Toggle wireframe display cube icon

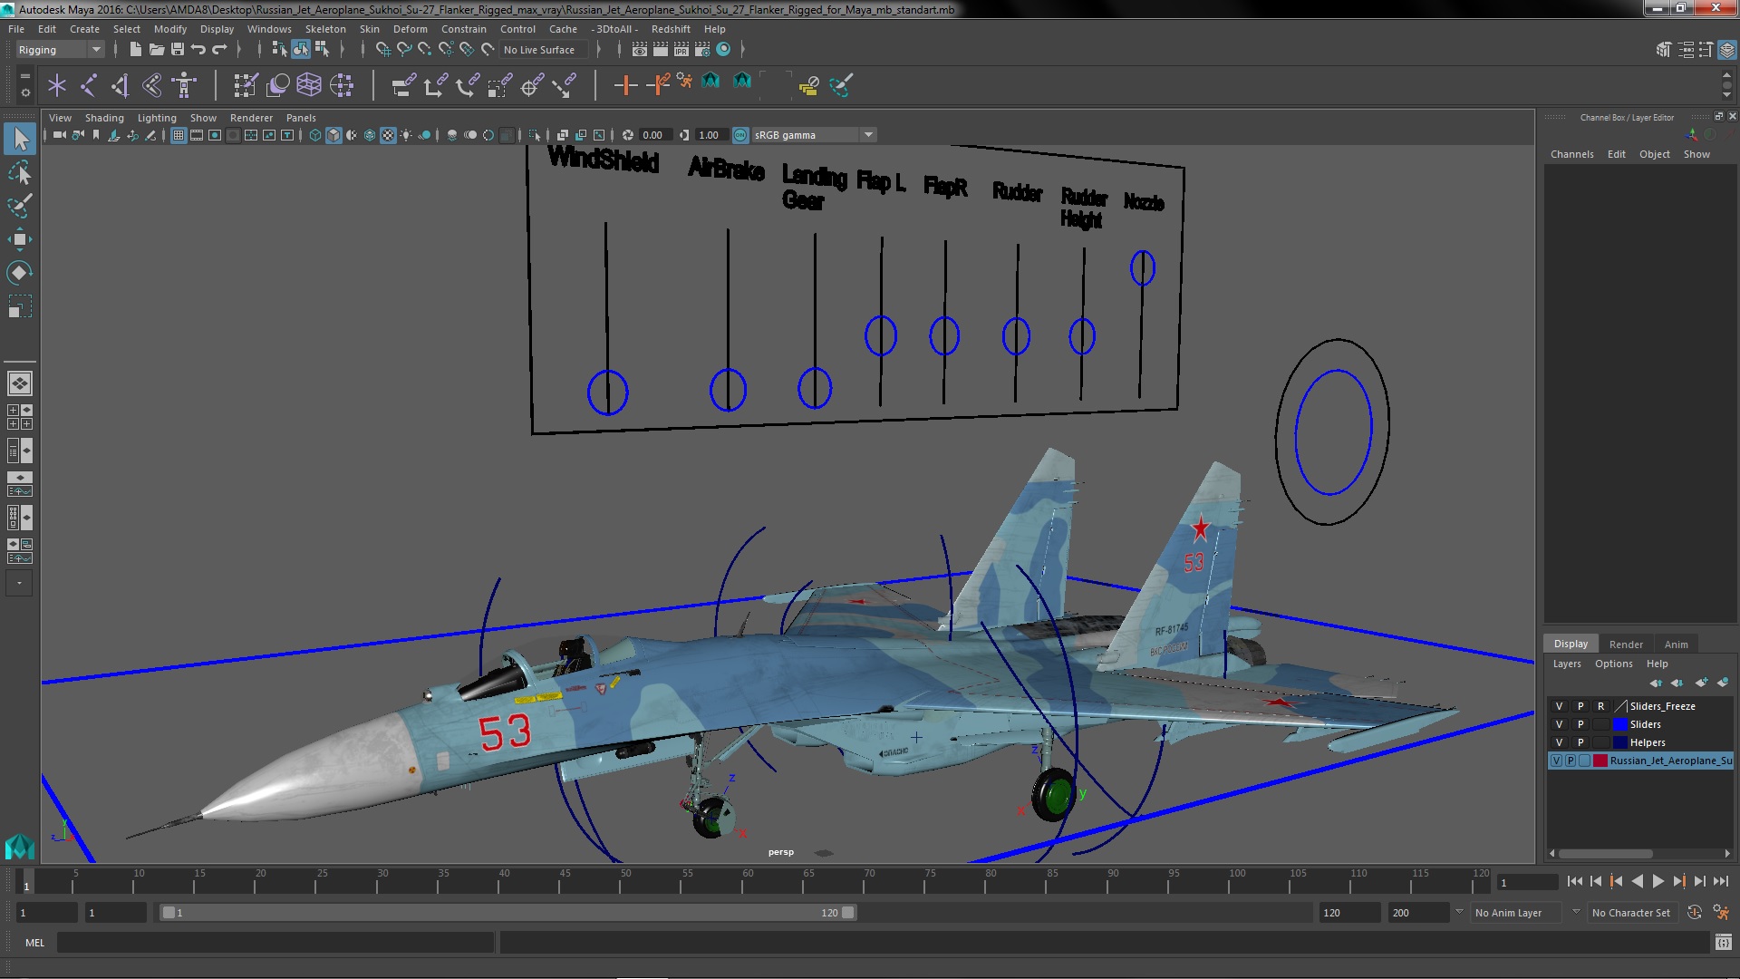pyautogui.click(x=315, y=135)
